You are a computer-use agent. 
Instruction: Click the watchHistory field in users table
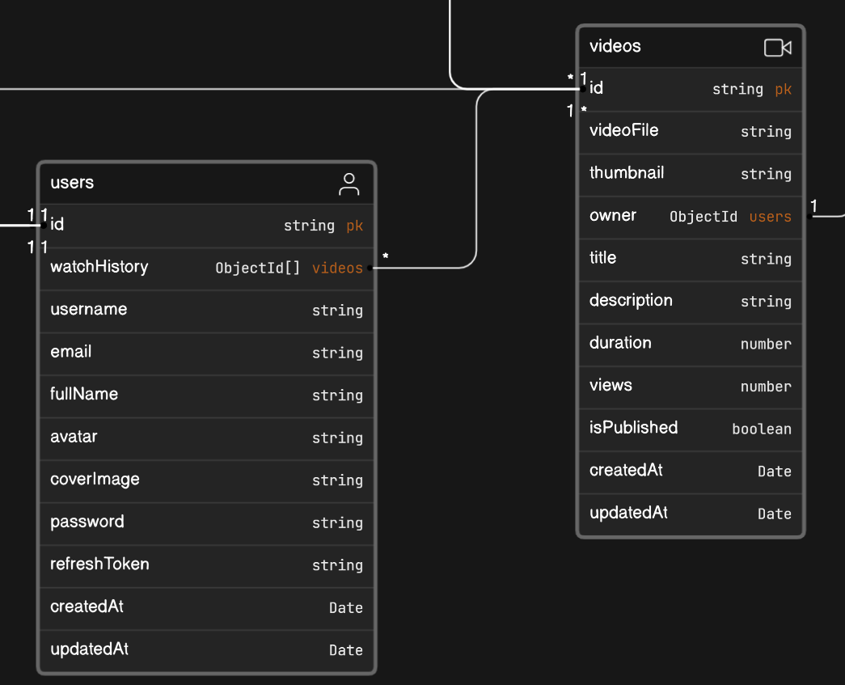coord(99,267)
